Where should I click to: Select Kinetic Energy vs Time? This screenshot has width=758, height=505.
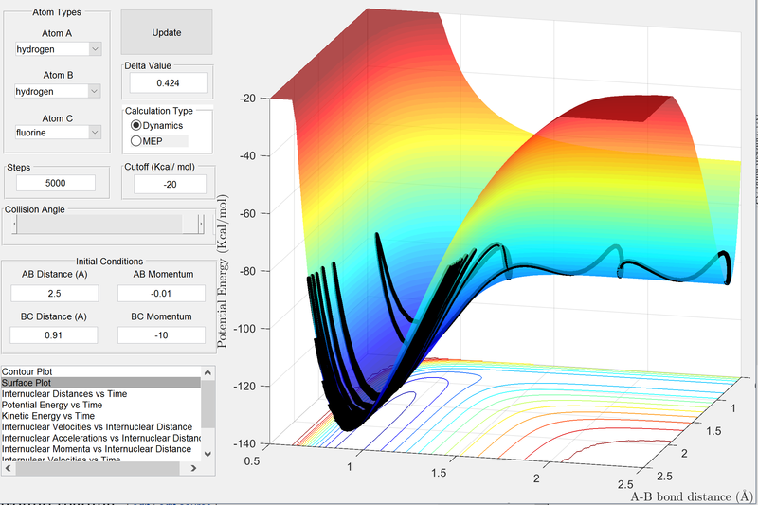(x=100, y=416)
